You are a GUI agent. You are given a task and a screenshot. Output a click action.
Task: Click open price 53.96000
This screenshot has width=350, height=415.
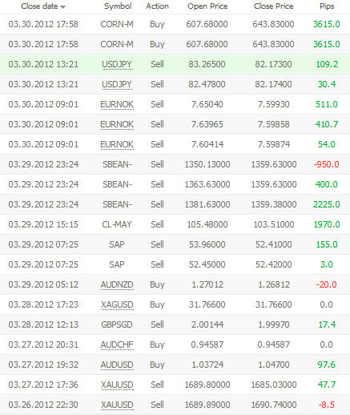coord(207,244)
